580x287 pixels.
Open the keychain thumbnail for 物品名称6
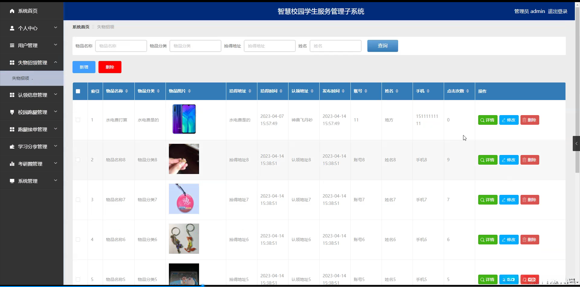(x=184, y=239)
